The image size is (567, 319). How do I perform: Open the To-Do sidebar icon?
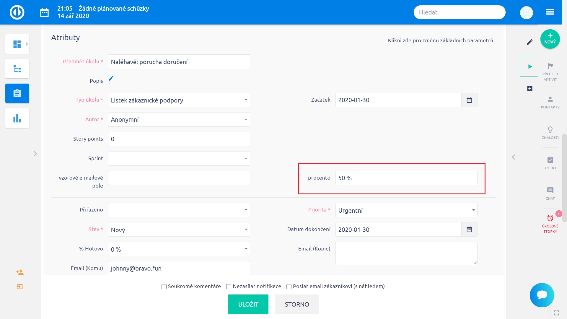(550, 160)
